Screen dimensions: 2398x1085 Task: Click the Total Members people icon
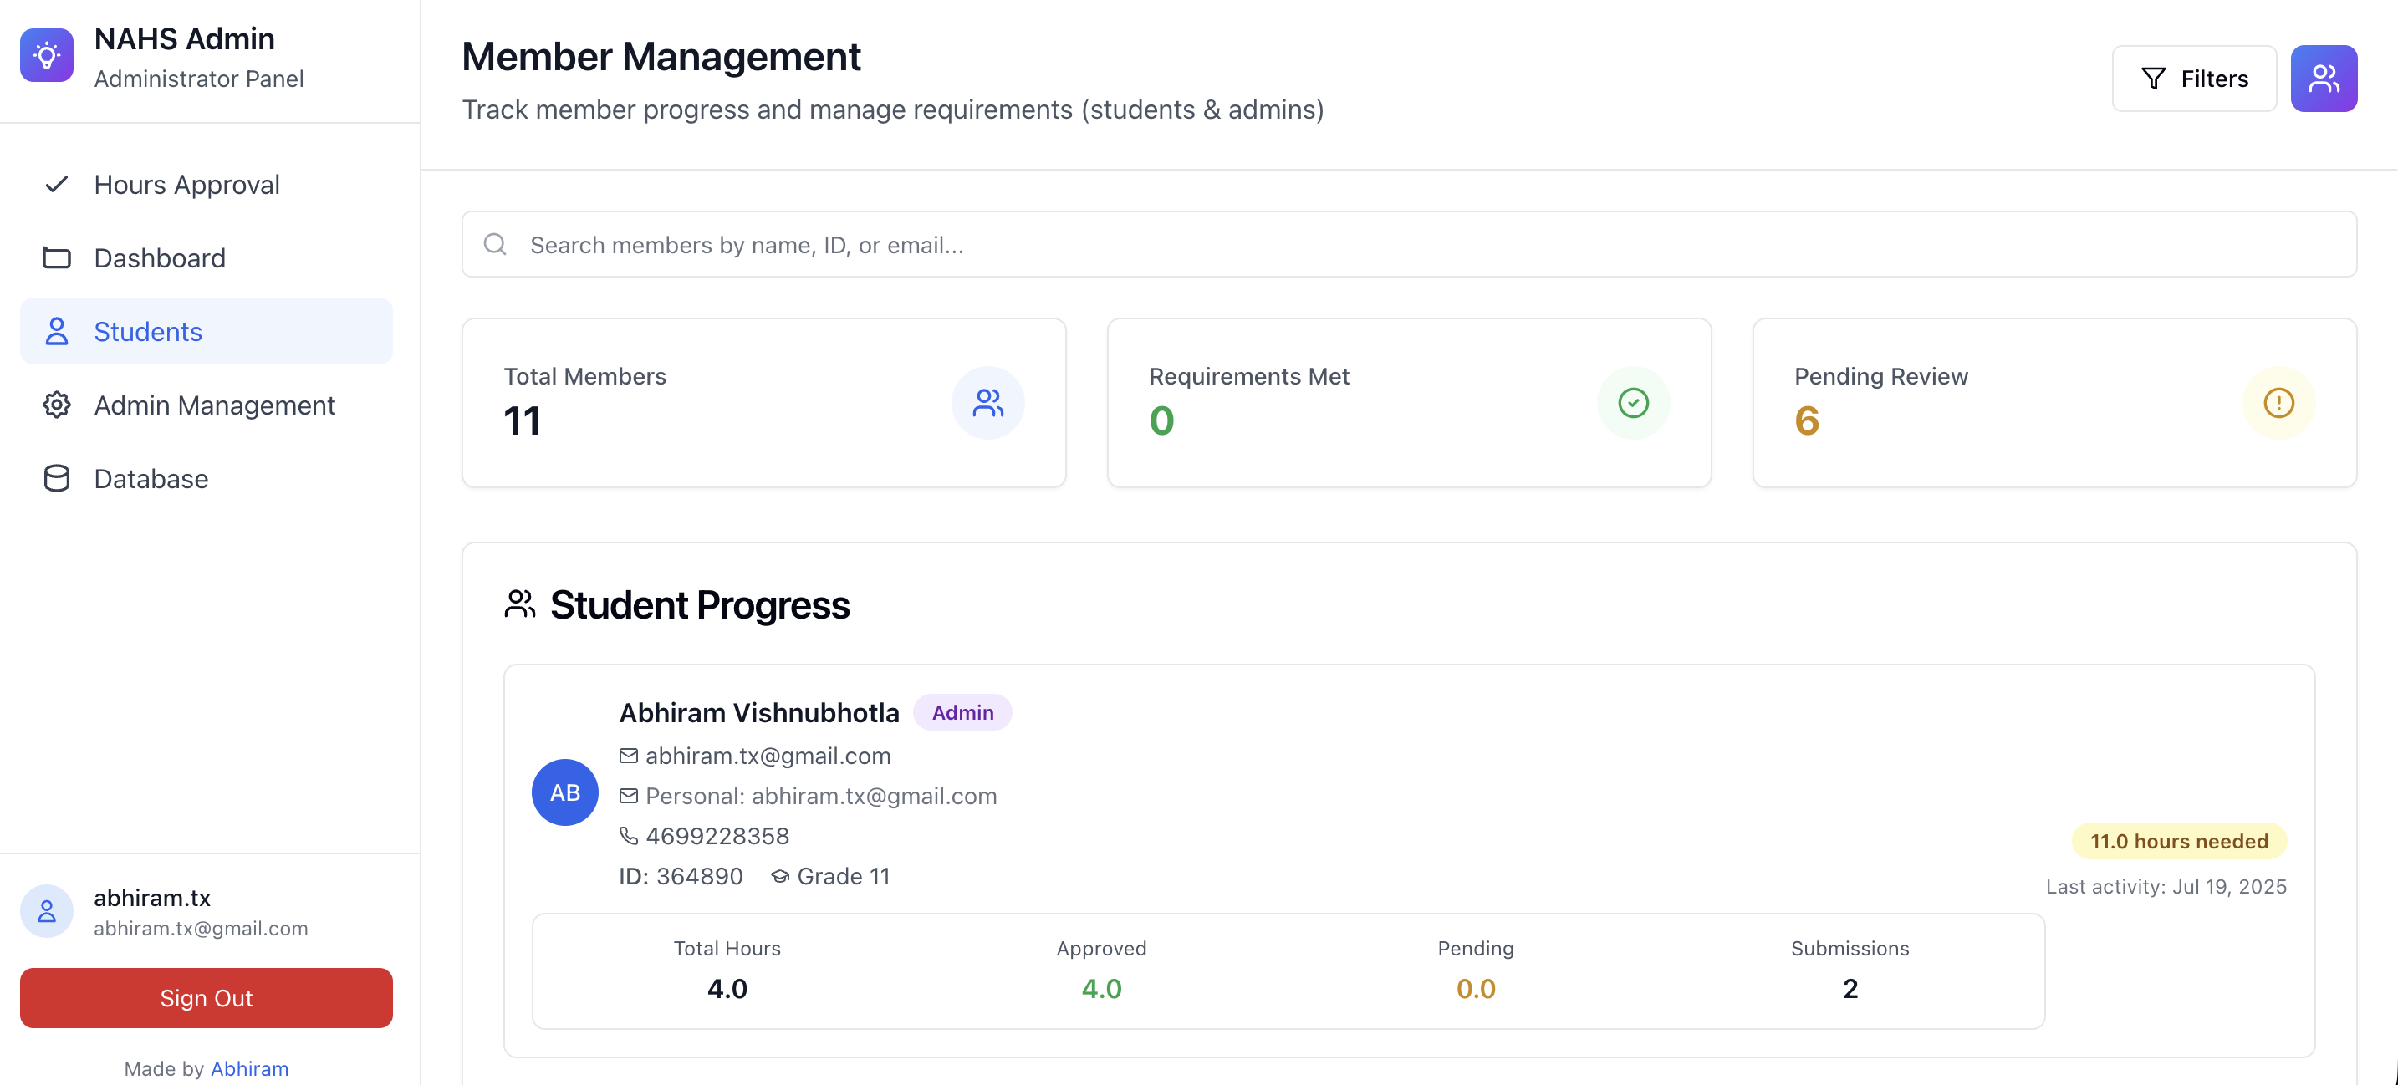pyautogui.click(x=987, y=403)
